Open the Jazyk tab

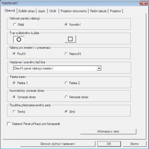(41, 11)
